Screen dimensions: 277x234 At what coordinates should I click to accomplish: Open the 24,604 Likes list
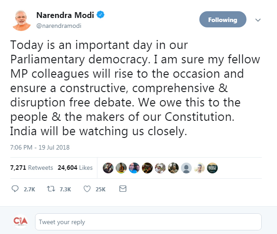point(75,168)
